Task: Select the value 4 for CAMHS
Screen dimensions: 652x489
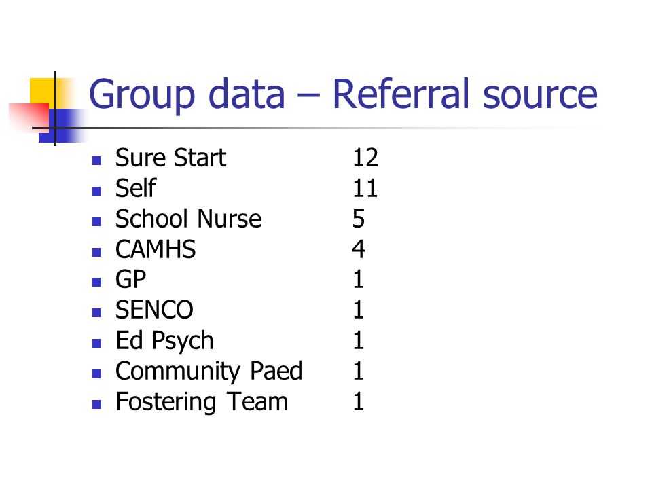Action: (x=359, y=249)
